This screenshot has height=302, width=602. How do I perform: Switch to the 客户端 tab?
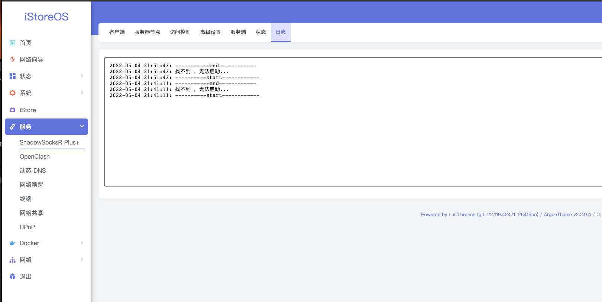click(117, 32)
